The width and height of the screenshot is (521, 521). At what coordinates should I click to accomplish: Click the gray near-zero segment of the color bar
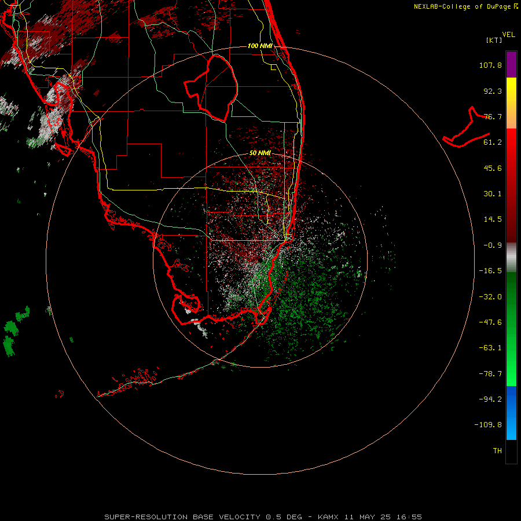click(511, 257)
